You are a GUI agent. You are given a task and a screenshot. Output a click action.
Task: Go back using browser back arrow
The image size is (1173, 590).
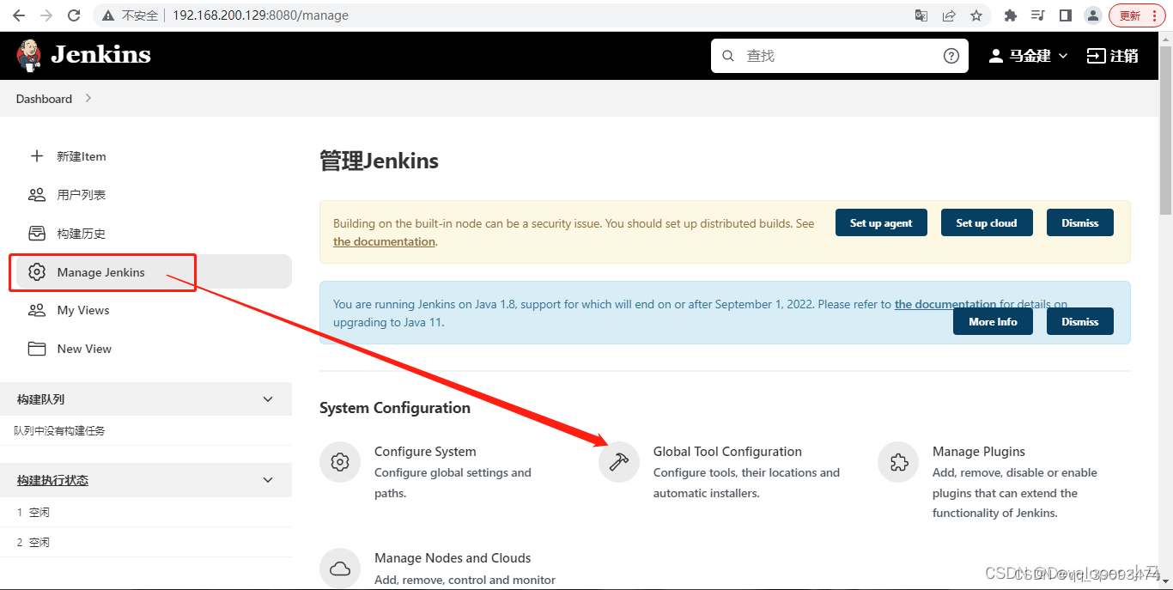pyautogui.click(x=19, y=15)
